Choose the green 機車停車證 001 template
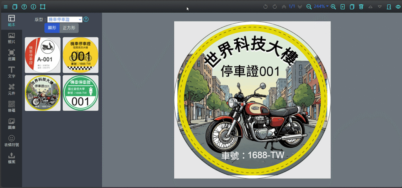Viewport: 402px width, 188px height. coord(80,93)
